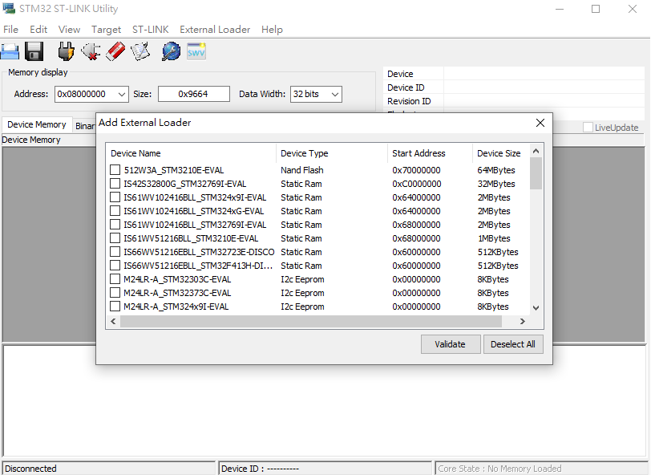Open the External Loader menu
Image resolution: width=651 pixels, height=475 pixels.
point(215,30)
